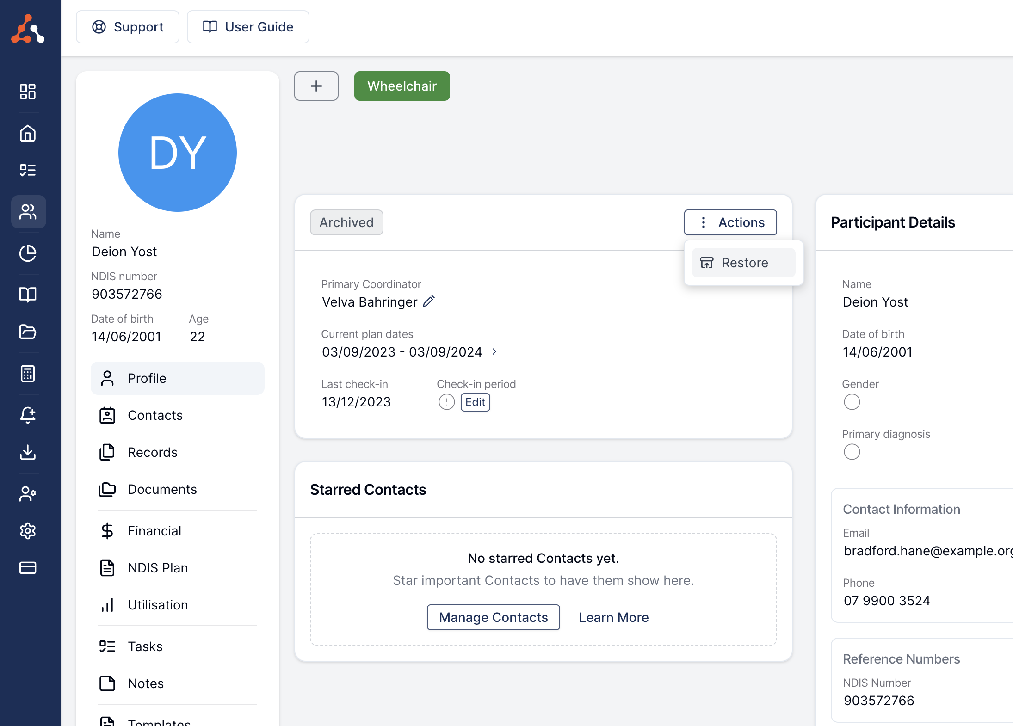Image resolution: width=1013 pixels, height=726 pixels.
Task: Switch to the NDIS Plan section
Action: point(157,568)
